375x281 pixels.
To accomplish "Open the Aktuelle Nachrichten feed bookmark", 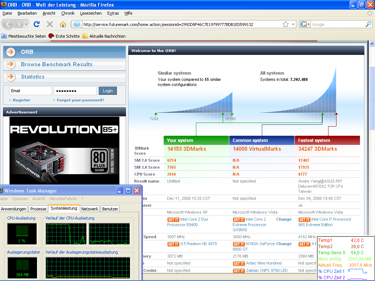I will (x=104, y=36).
